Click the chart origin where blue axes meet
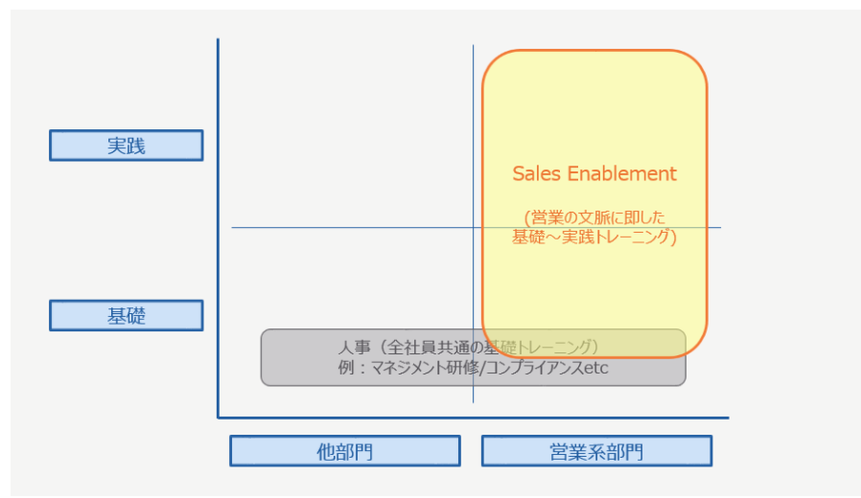Viewport: 861px width, 498px height. [x=219, y=418]
